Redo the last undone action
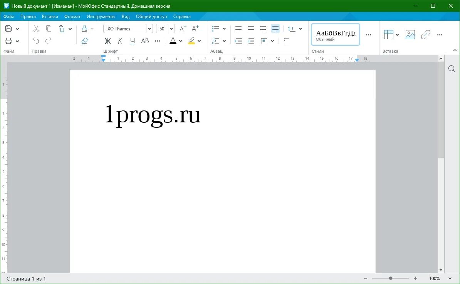460x284 pixels. 49,40
